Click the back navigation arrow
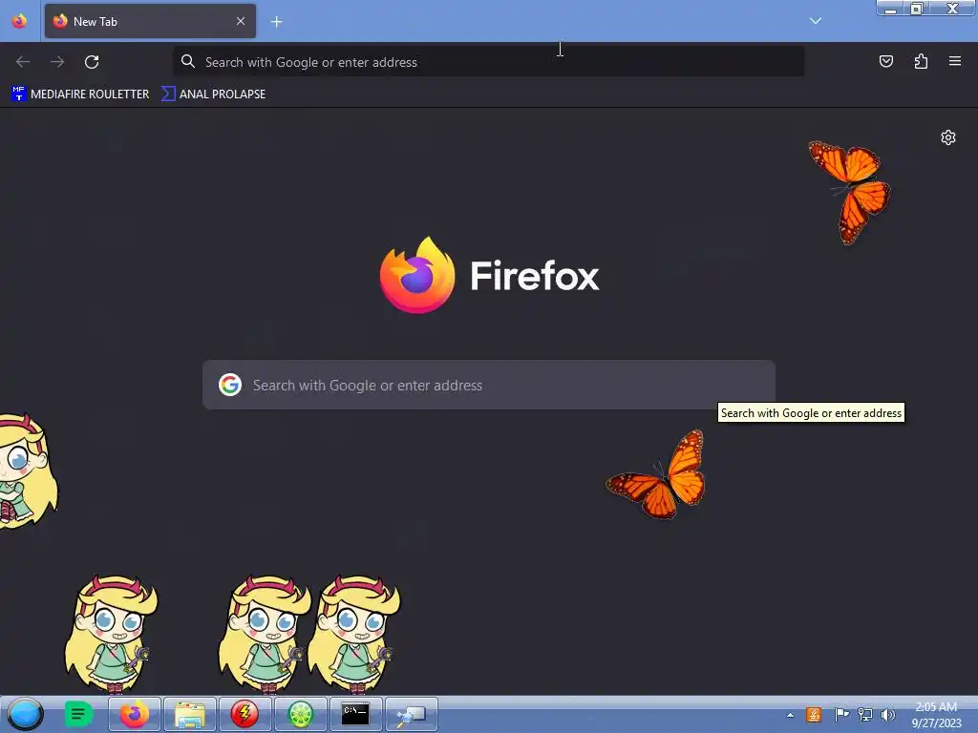 23,62
